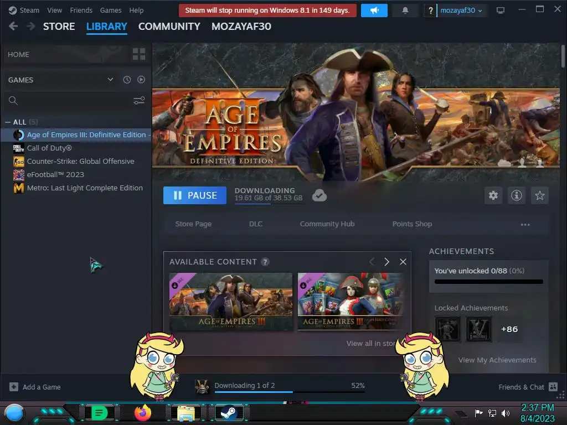Open the DLC link
Viewport: 567px width, 425px height.
click(256, 224)
